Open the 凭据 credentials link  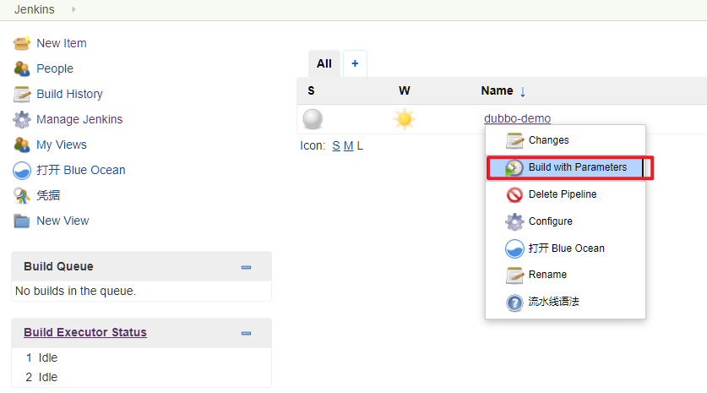point(48,195)
